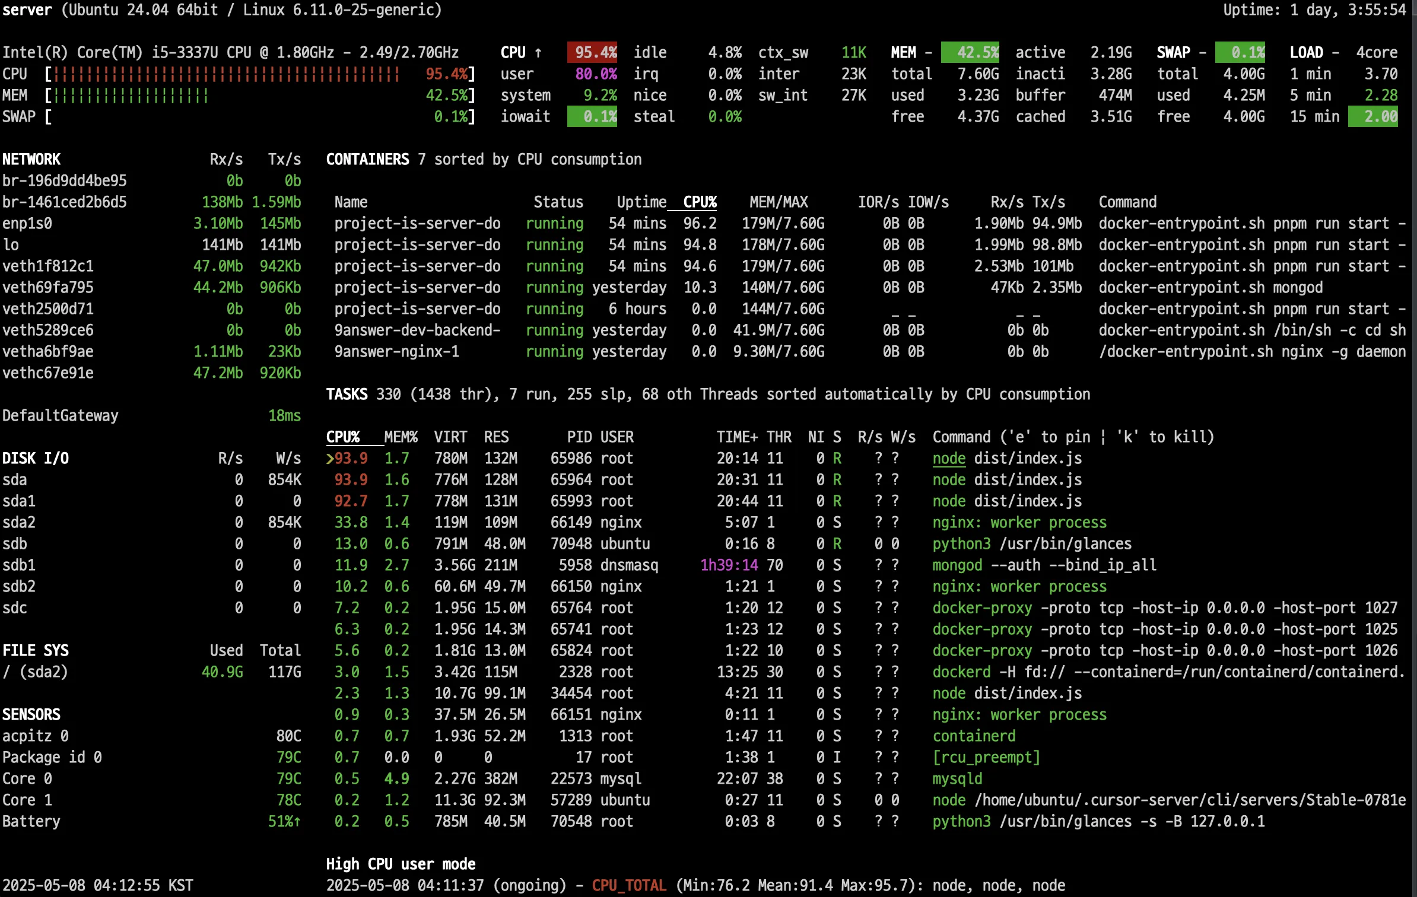Click the underlined node command link
The height and width of the screenshot is (897, 1417).
click(x=948, y=459)
